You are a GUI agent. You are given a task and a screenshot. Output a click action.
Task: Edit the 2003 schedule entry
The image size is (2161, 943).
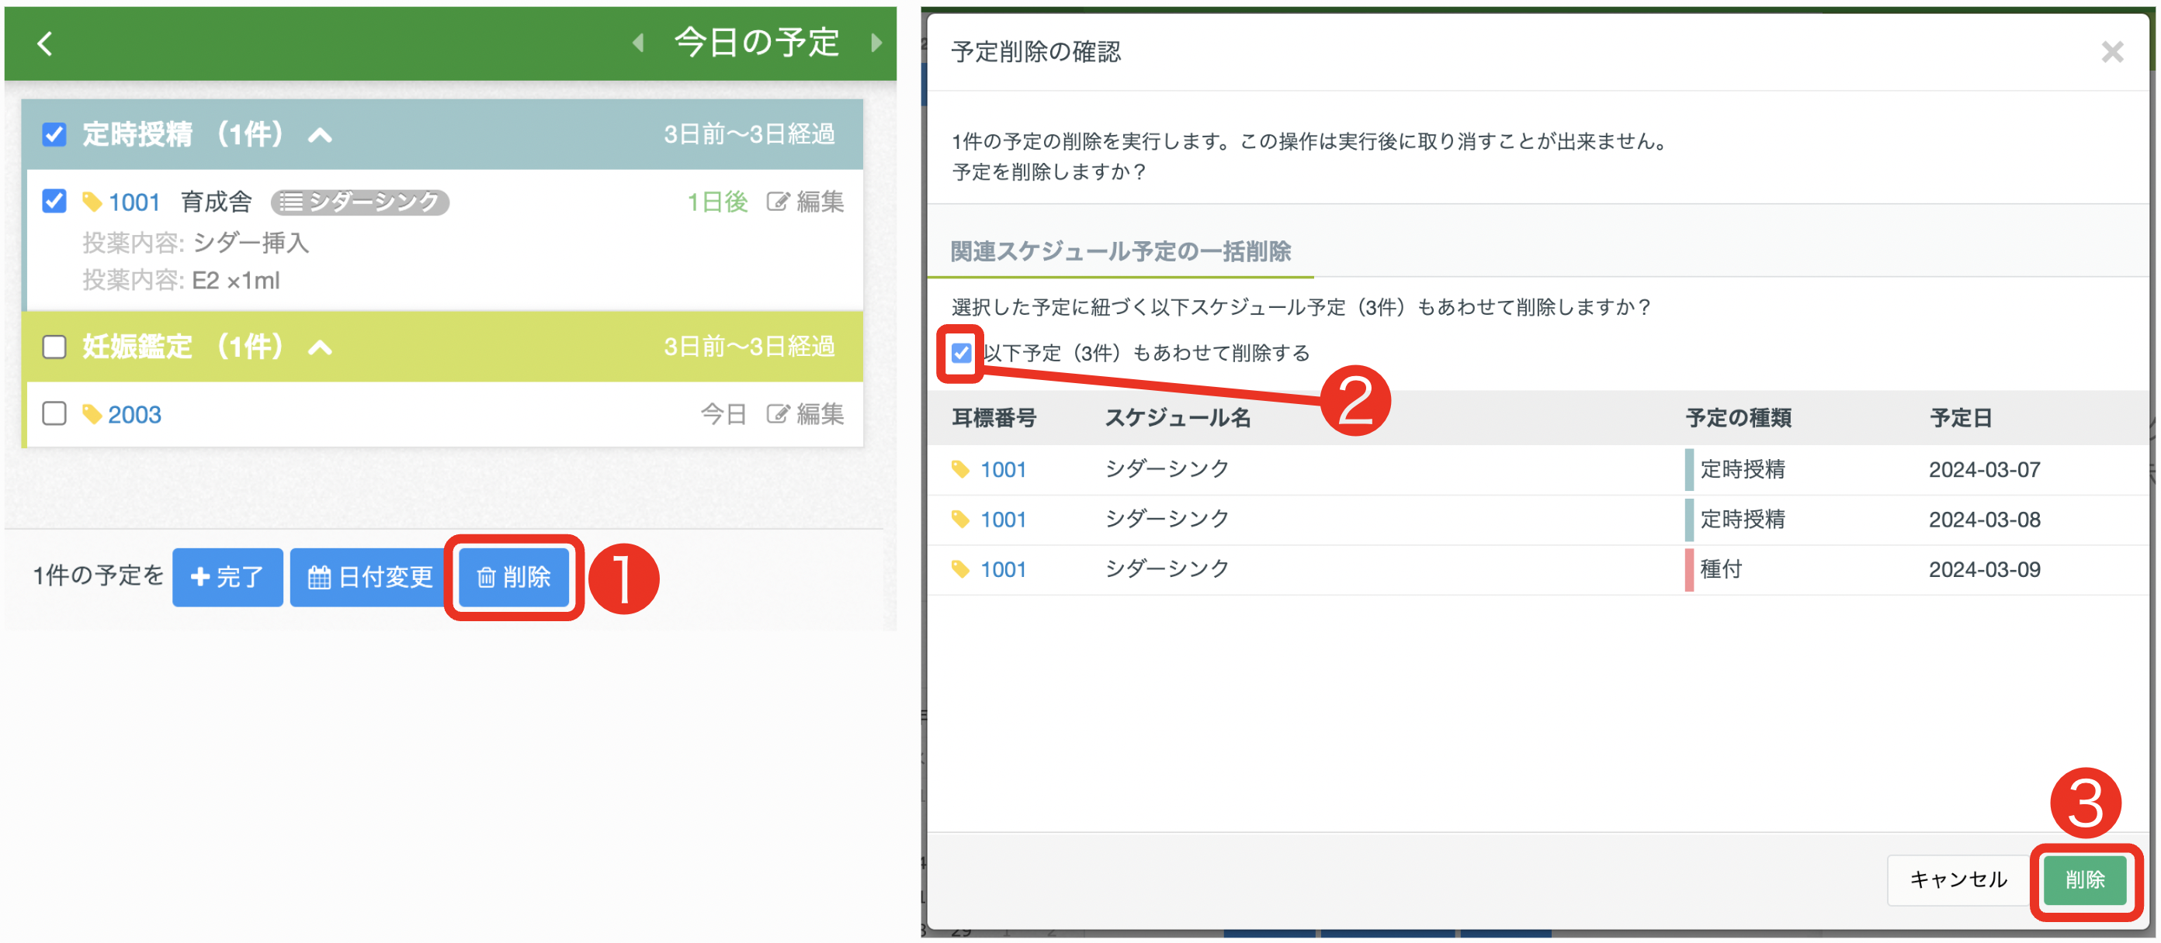(806, 414)
